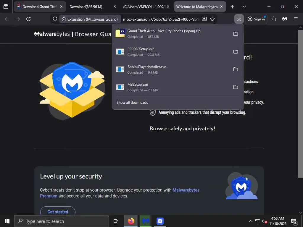
Task: Go forward to next page
Action: pyautogui.click(x=17, y=19)
